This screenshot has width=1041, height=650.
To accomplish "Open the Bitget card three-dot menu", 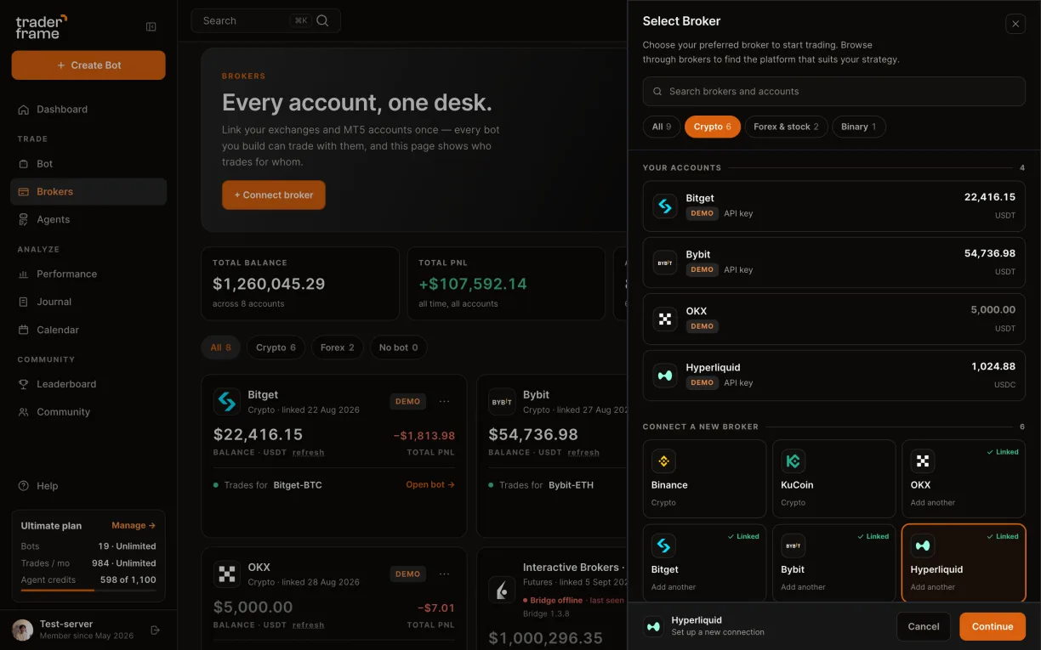I will click(444, 401).
